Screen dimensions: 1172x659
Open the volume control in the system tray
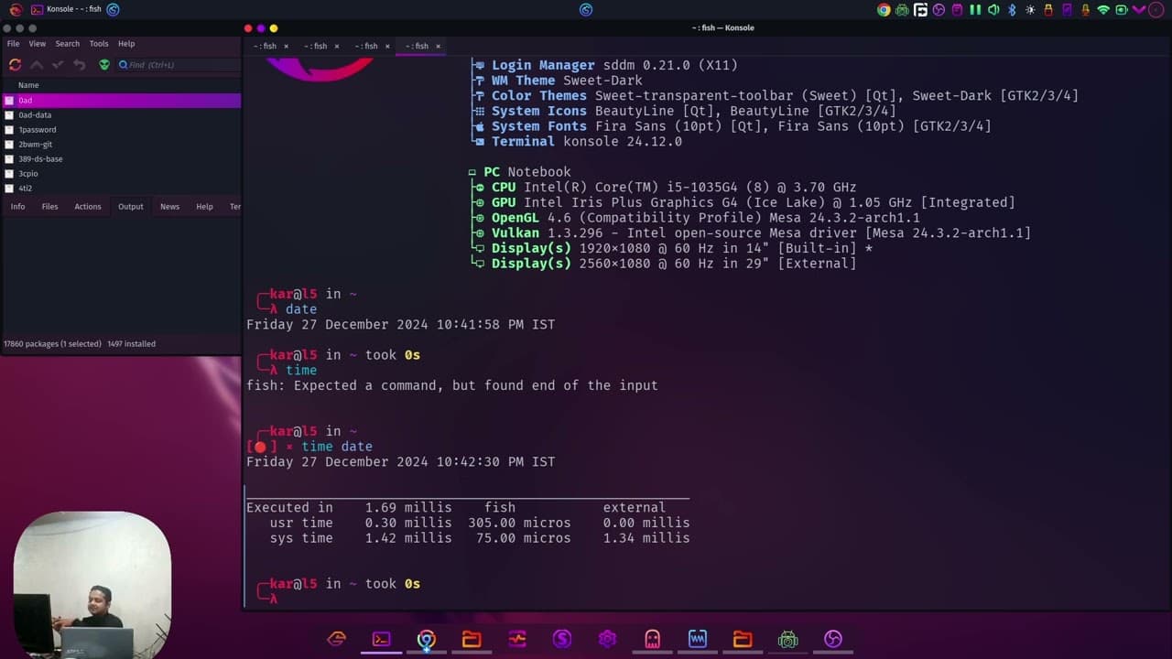point(993,10)
